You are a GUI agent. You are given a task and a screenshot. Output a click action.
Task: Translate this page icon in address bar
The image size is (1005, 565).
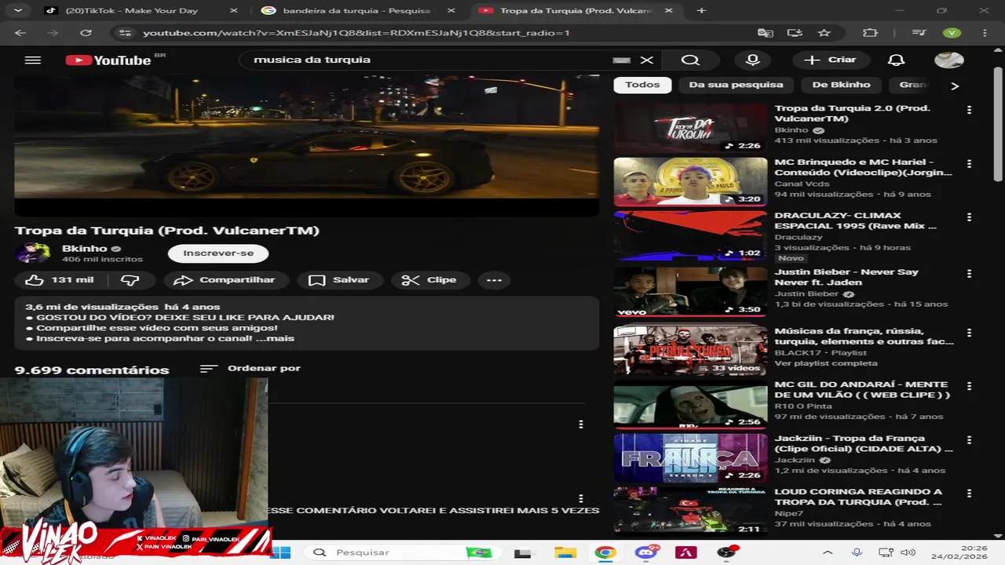(765, 33)
